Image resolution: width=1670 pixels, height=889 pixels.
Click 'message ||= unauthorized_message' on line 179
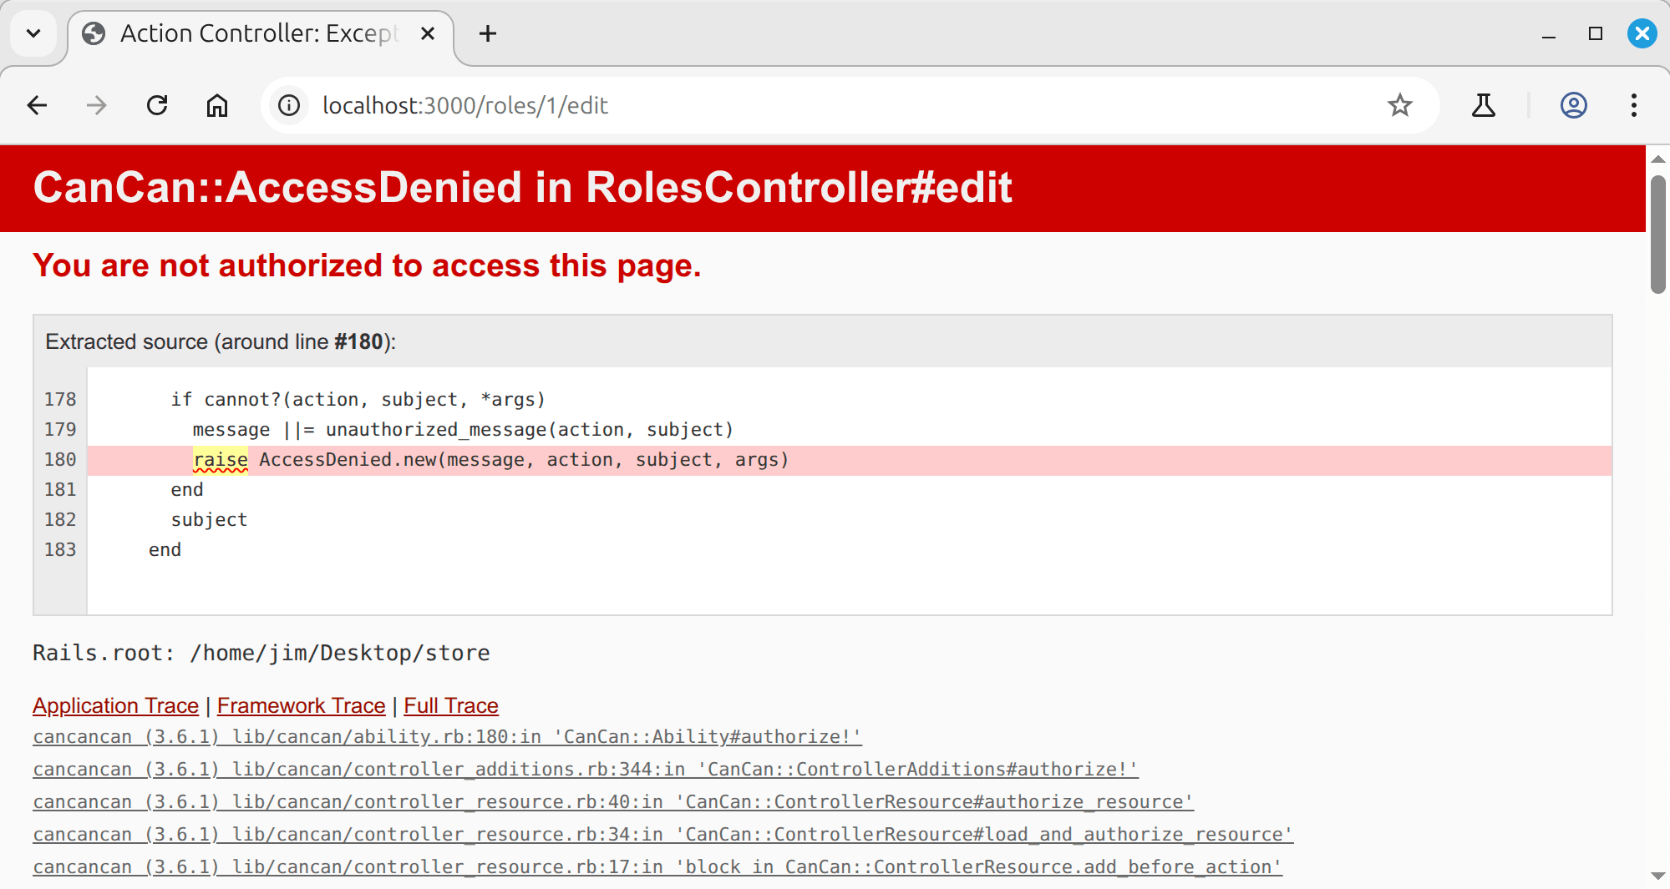point(370,430)
